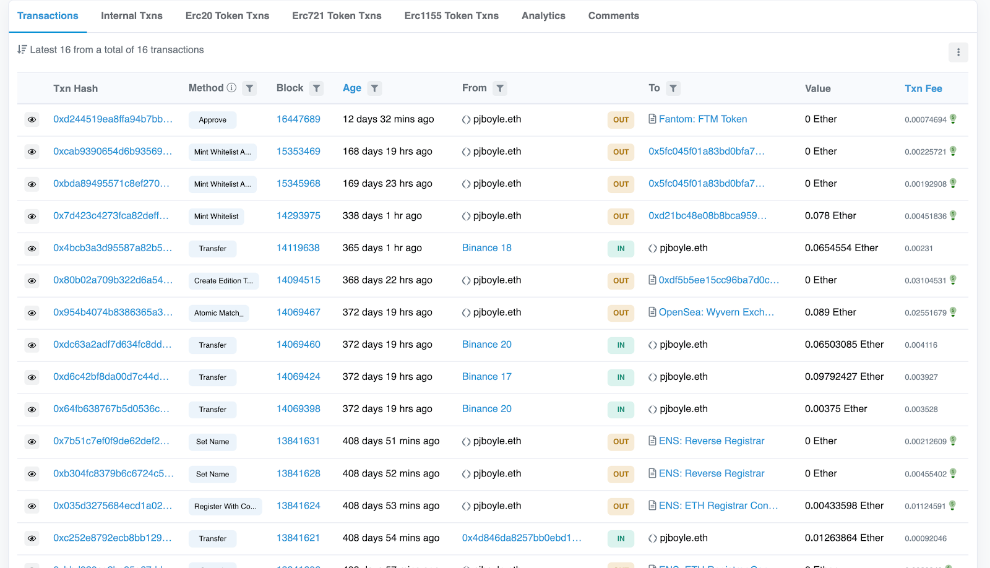Open block 16447689 link
The image size is (990, 568).
(x=298, y=119)
